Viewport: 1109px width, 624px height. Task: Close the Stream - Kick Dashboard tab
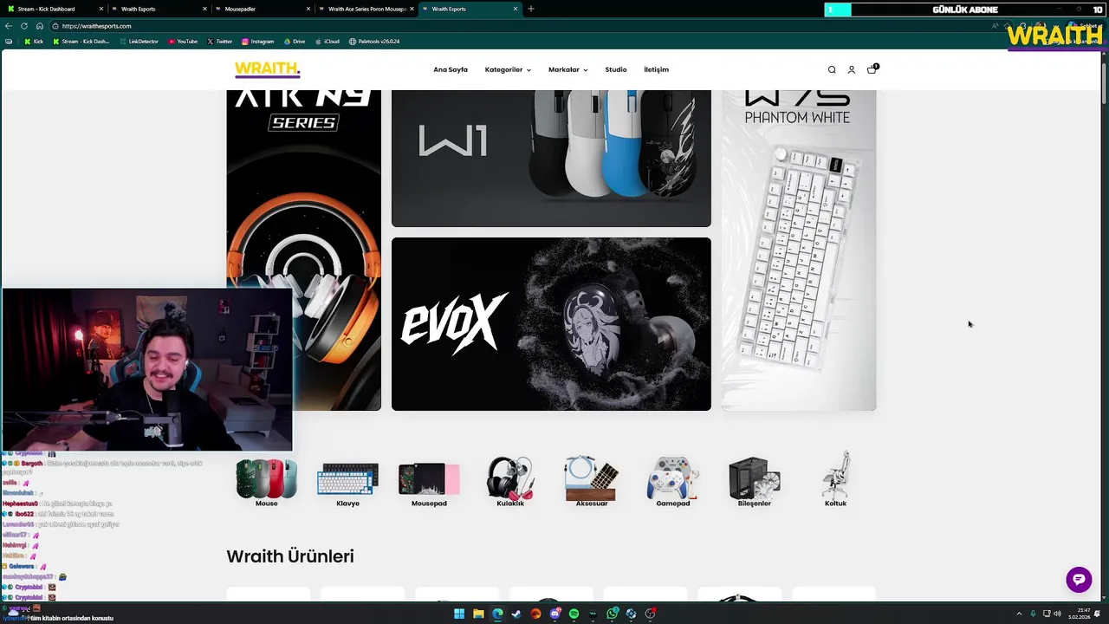click(101, 9)
